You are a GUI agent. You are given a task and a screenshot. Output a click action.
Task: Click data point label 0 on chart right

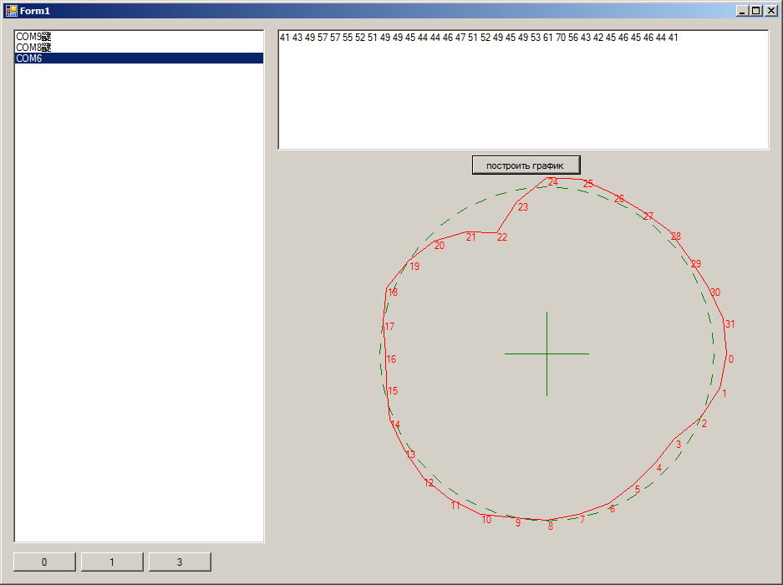click(x=731, y=359)
